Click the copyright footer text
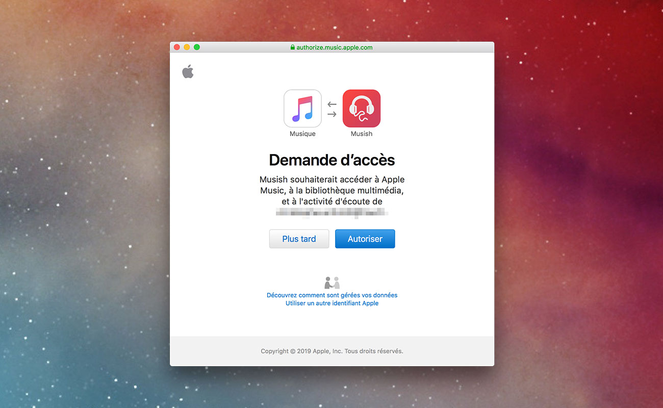This screenshot has height=408, width=663. coord(332,351)
